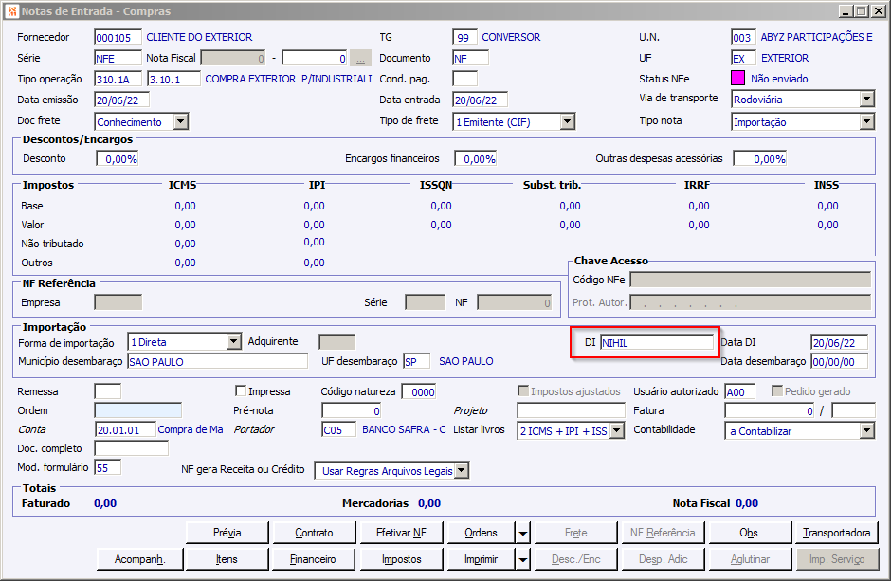Open the Tipo de frete dropdown
The width and height of the screenshot is (891, 581).
pos(567,121)
